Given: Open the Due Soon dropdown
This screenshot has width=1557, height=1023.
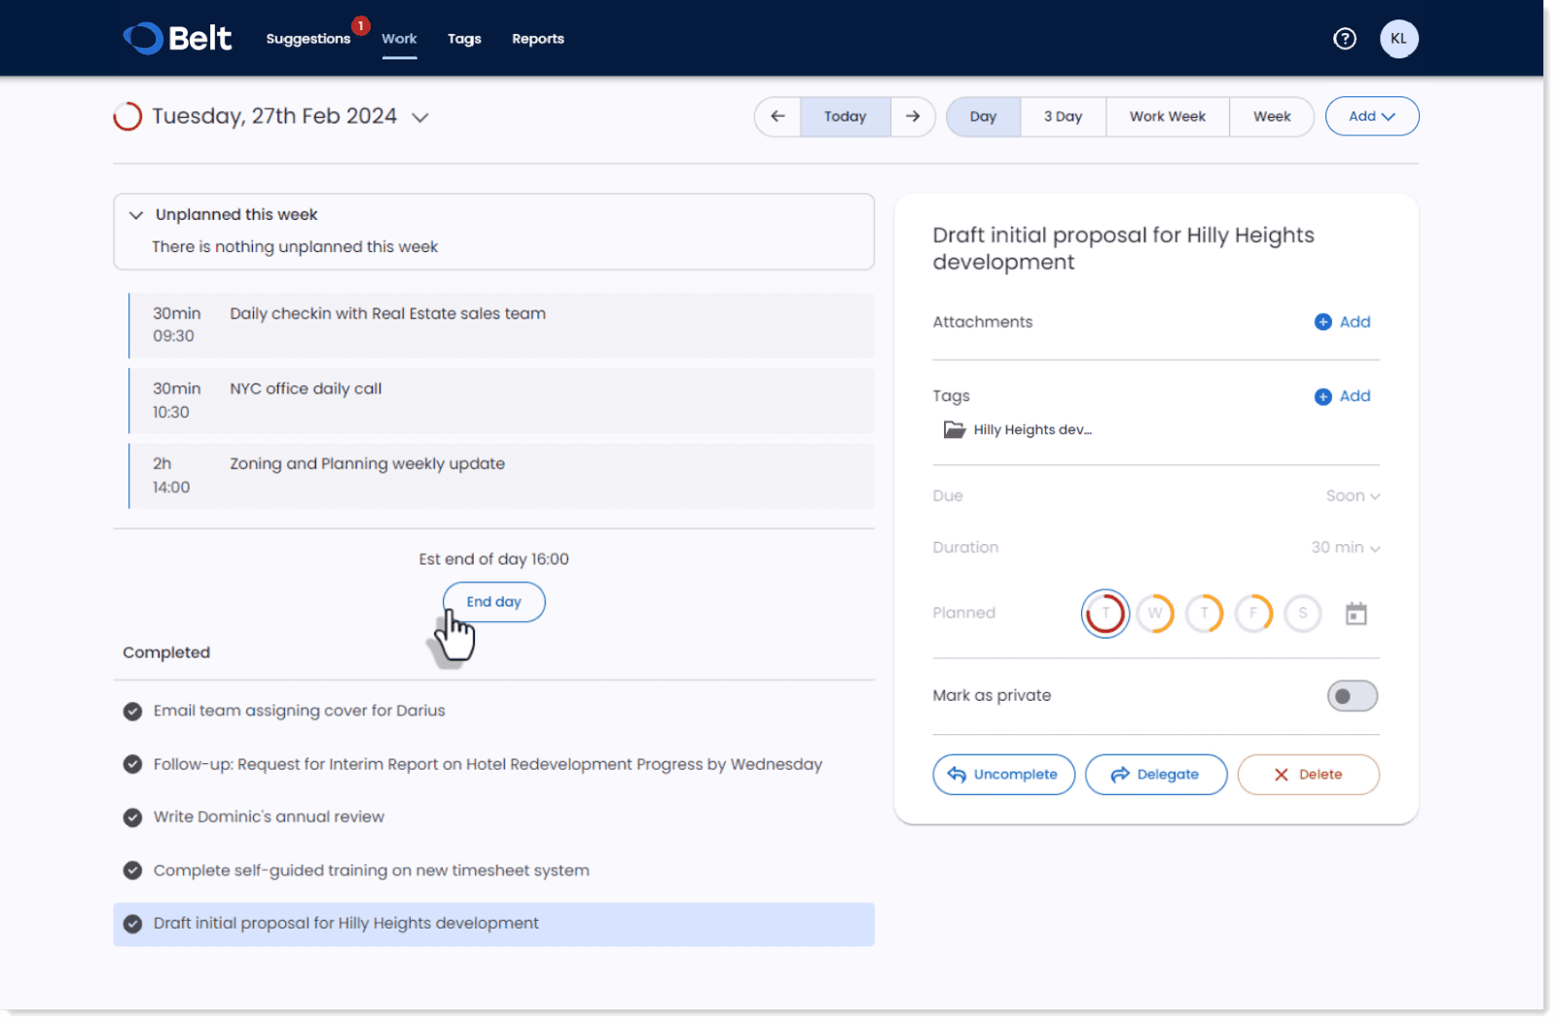Looking at the screenshot, I should [1353, 496].
